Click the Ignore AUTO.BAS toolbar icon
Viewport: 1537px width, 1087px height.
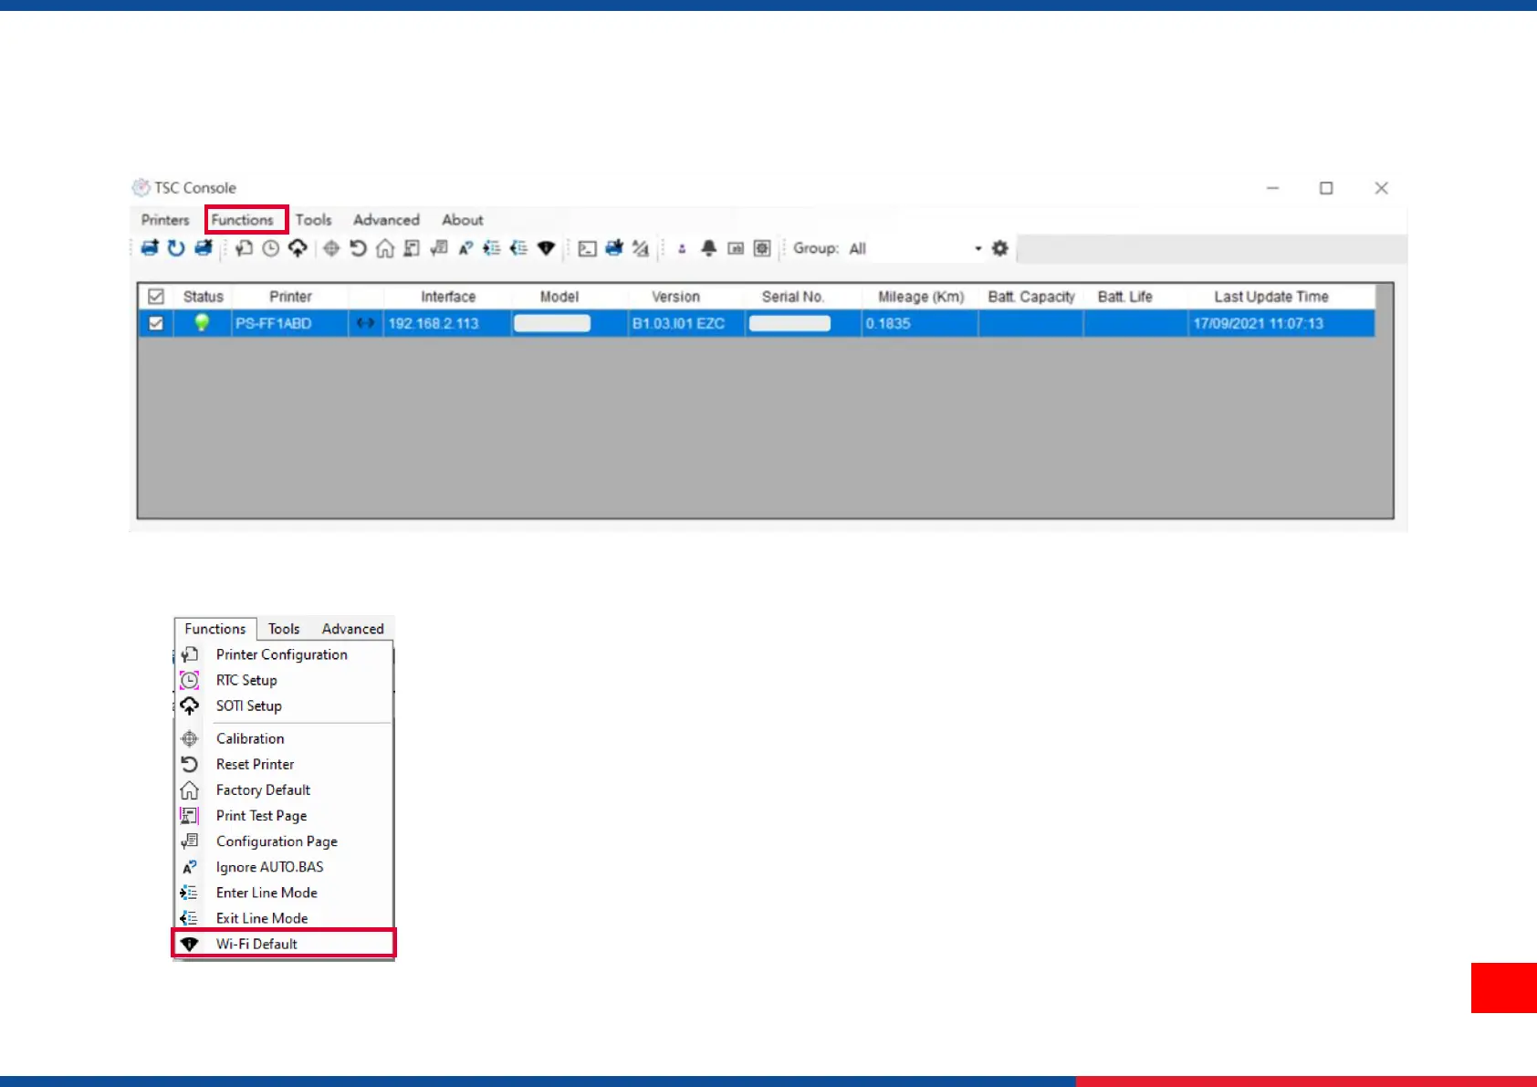click(x=465, y=248)
